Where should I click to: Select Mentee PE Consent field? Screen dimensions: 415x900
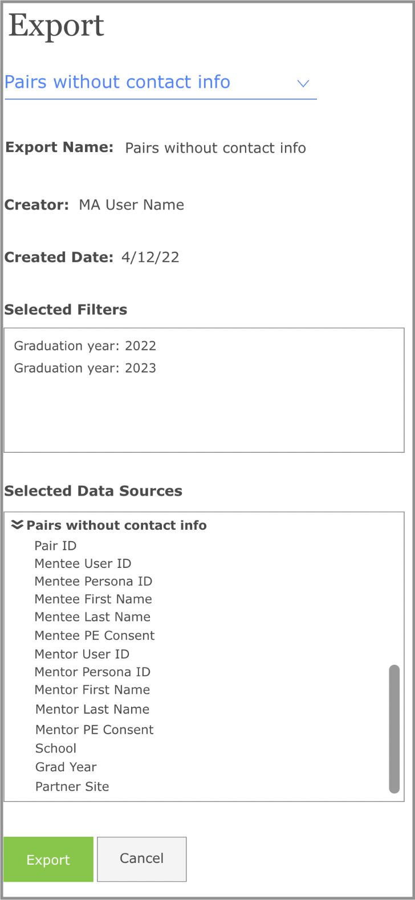[x=95, y=635]
